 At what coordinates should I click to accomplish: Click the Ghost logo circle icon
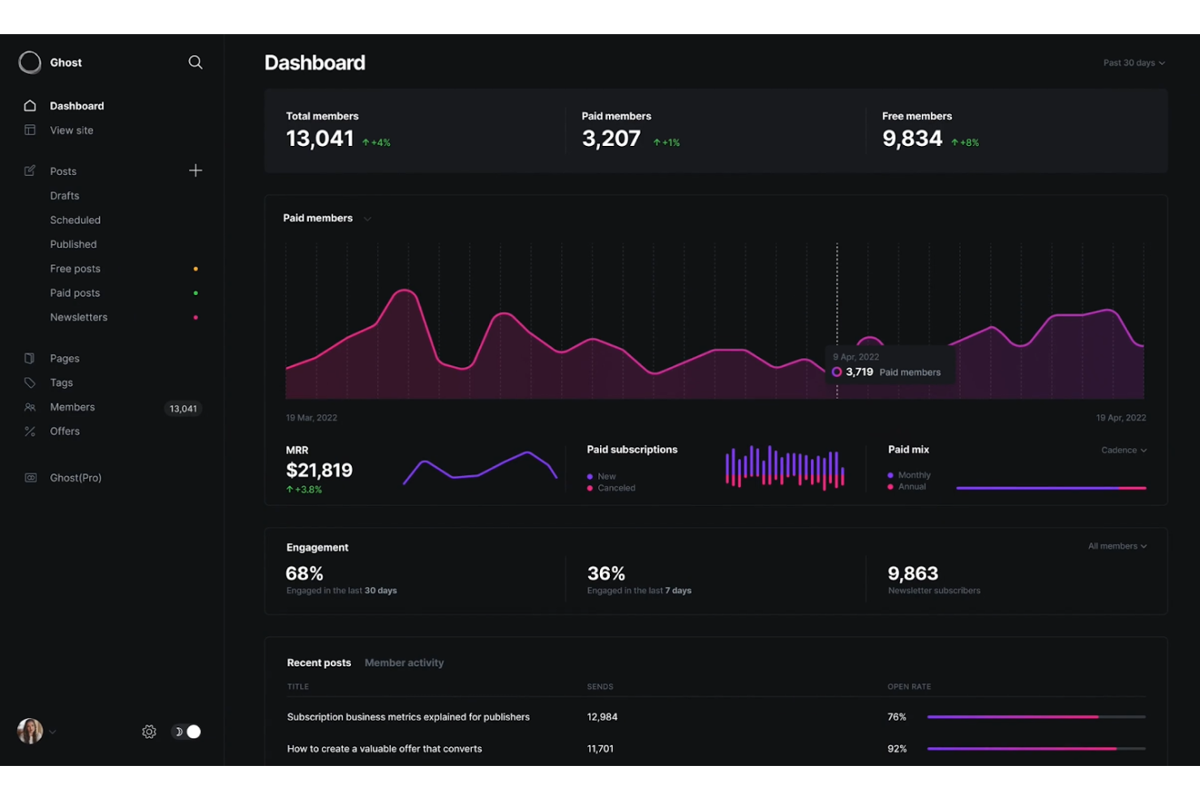coord(30,62)
